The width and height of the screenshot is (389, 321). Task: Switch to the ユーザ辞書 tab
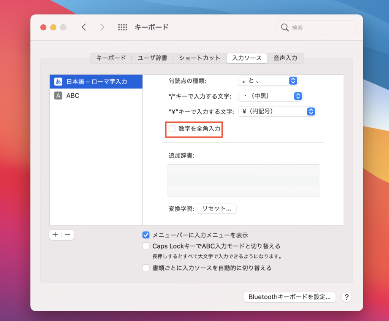(152, 58)
